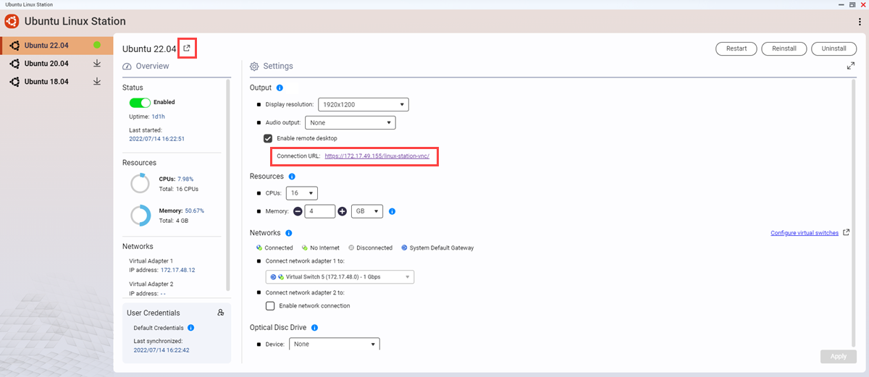Click the three-dot more options menu
This screenshot has width=869, height=377.
[x=860, y=22]
